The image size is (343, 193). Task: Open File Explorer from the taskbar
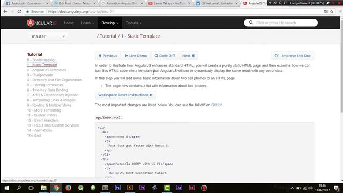[x=43, y=188]
